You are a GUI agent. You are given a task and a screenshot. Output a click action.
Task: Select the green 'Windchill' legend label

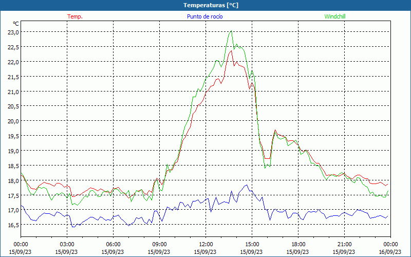tap(335, 16)
